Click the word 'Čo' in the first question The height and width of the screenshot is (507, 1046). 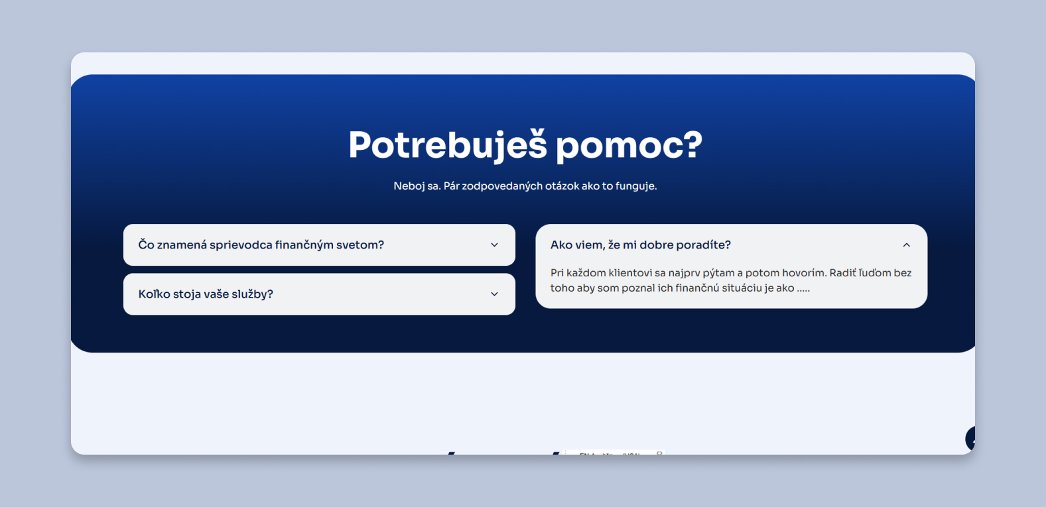pos(146,245)
